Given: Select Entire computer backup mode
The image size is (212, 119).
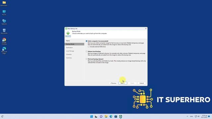Looking at the screenshot, I should pyautogui.click(x=86, y=41).
